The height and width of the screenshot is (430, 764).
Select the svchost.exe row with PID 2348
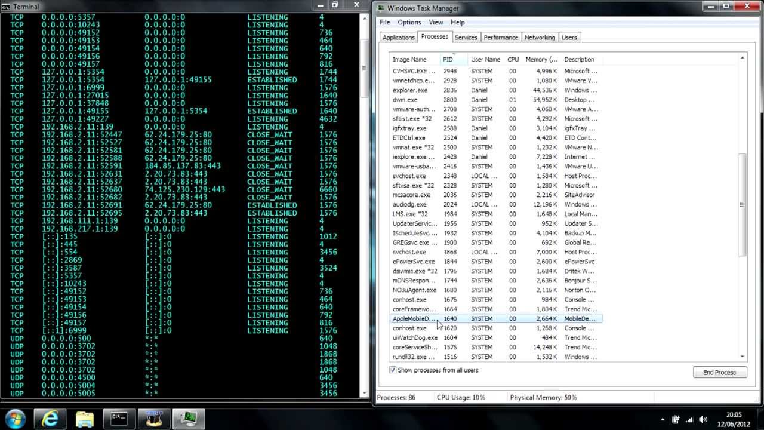(x=496, y=176)
